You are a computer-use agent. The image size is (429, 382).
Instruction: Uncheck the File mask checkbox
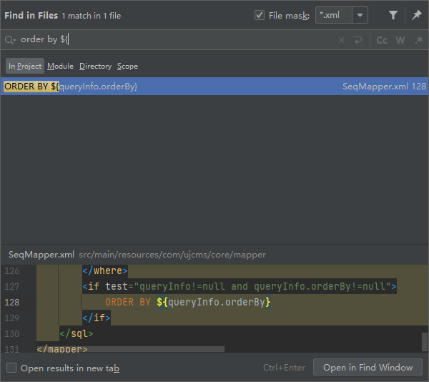[260, 15]
